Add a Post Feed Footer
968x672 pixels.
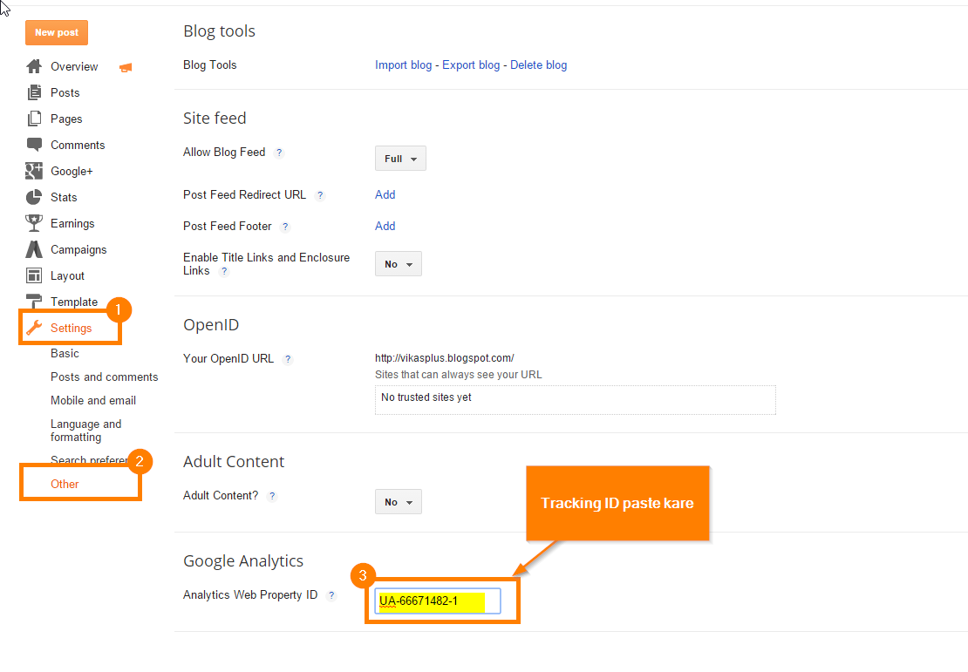tap(385, 226)
